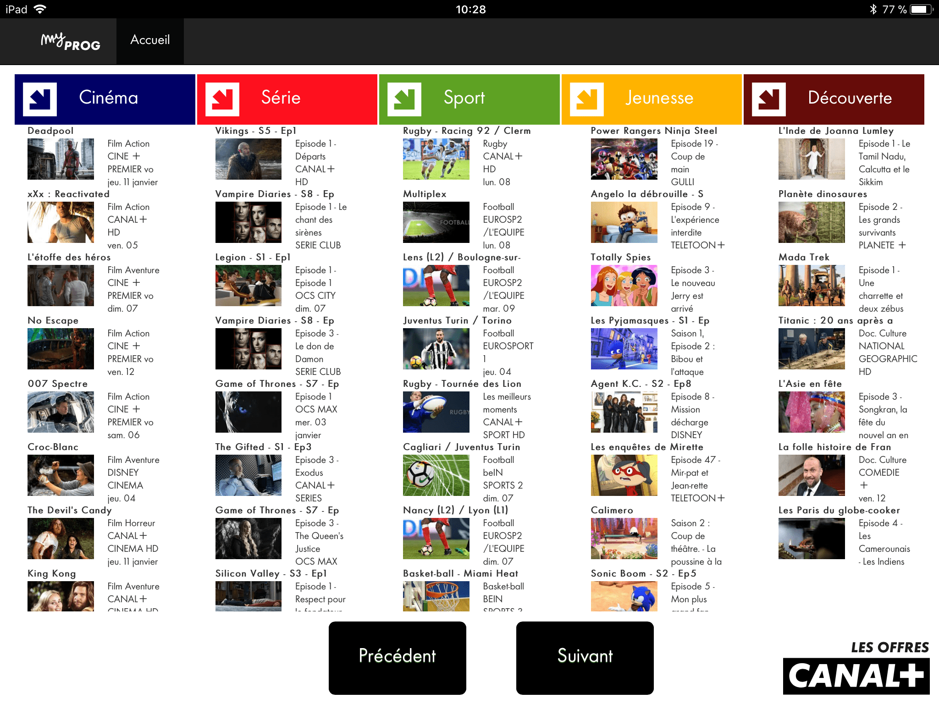
Task: Click the 'Deadpool' title text
Action: tap(50, 131)
